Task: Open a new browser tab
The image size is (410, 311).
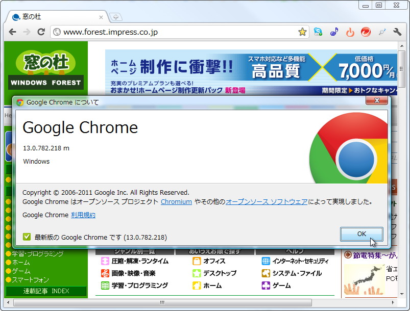Action: [x=116, y=17]
